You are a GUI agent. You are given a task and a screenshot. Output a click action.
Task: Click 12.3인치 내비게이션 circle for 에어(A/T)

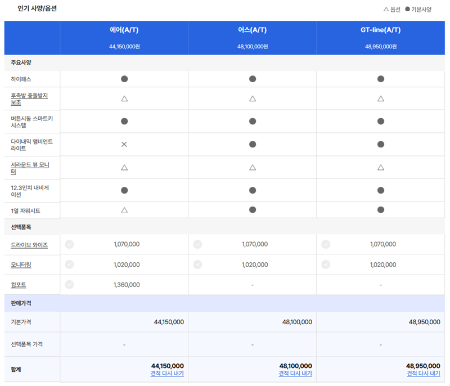pyautogui.click(x=124, y=190)
